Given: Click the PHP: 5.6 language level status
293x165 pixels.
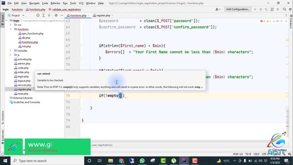Looking at the screenshot, I should [x=238, y=154].
